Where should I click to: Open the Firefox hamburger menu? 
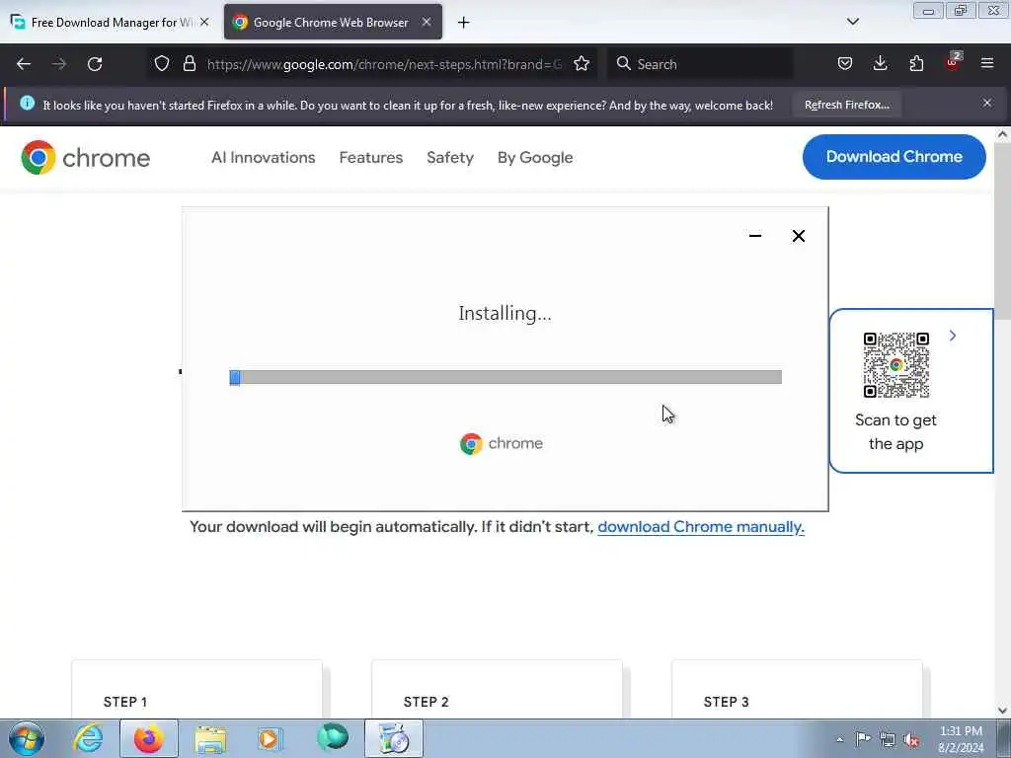pyautogui.click(x=987, y=63)
